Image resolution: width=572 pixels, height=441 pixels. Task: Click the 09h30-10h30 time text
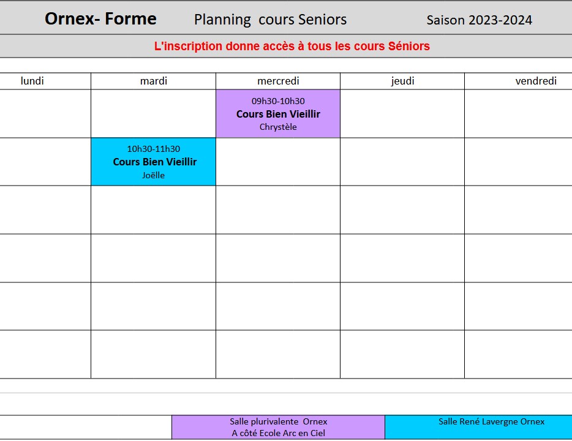(278, 101)
